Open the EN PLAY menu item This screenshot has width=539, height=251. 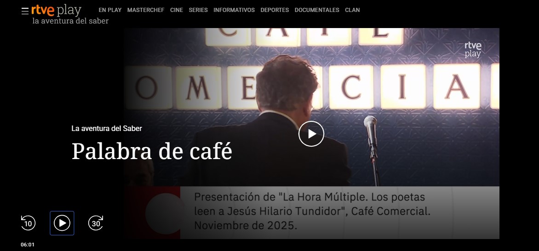click(x=110, y=10)
